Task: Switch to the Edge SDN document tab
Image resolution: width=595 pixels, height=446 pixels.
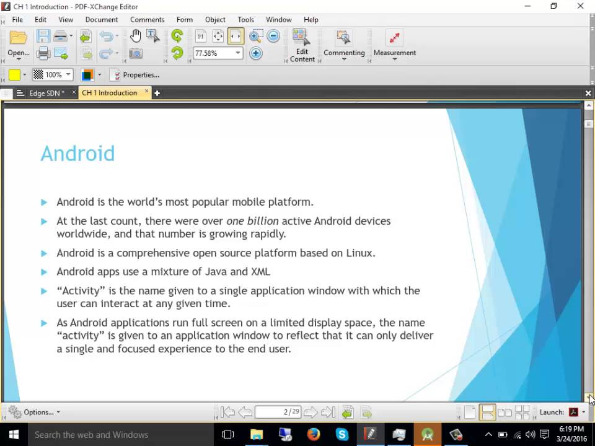Action: pos(46,93)
